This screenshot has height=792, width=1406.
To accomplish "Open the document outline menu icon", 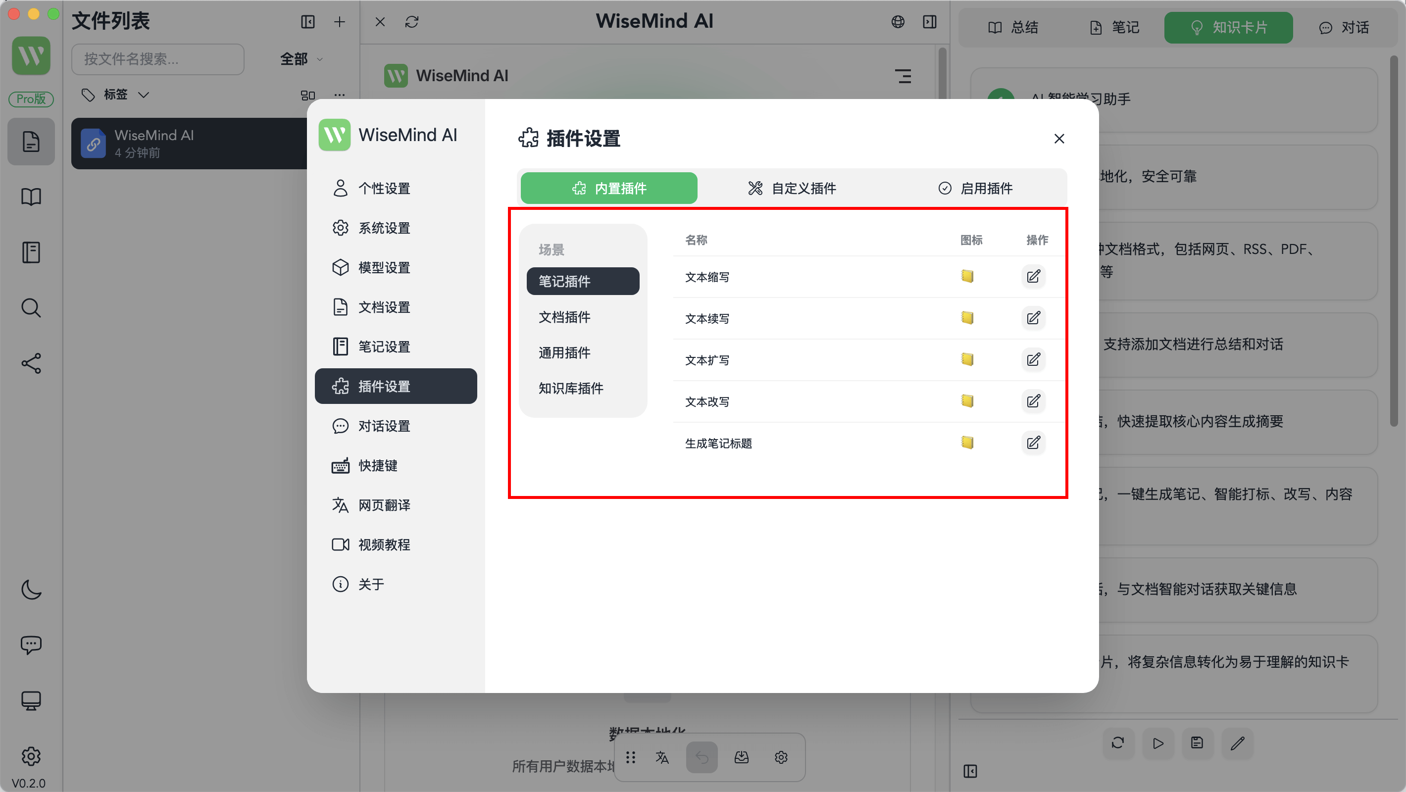I will (904, 76).
